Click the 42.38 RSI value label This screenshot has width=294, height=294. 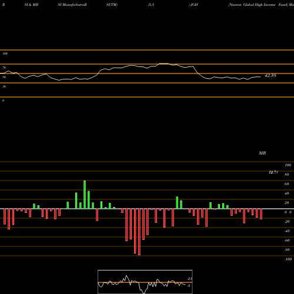tap(270, 75)
